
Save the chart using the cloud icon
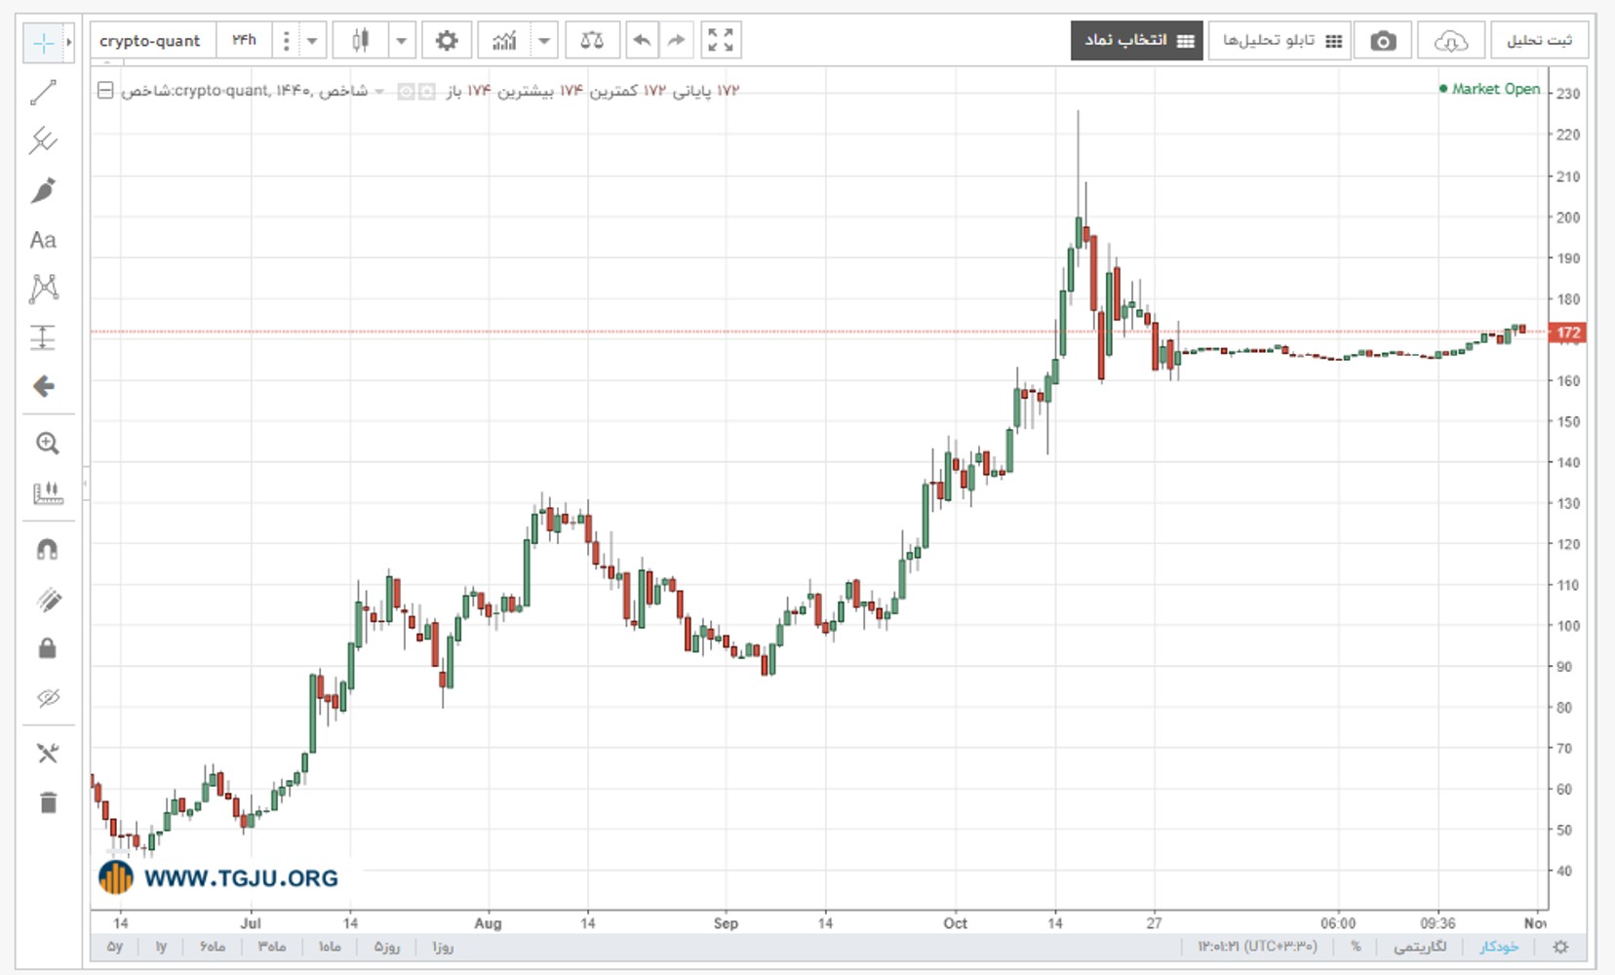click(1451, 41)
